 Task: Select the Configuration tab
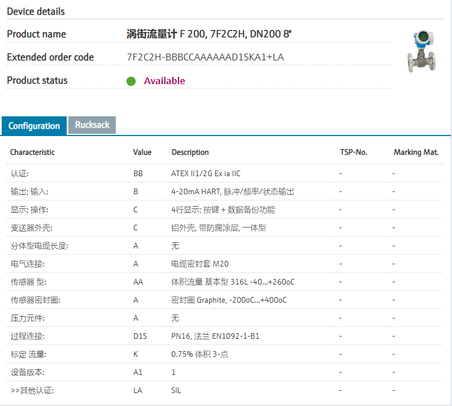[x=34, y=125]
